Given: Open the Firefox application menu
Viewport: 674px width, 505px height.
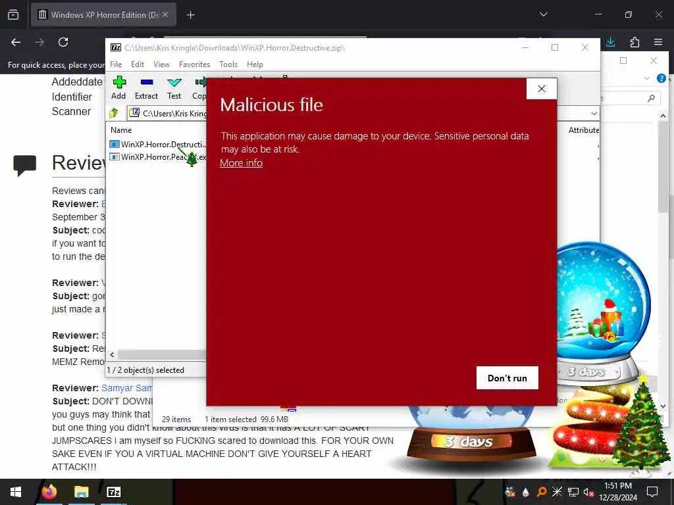Looking at the screenshot, I should (658, 42).
